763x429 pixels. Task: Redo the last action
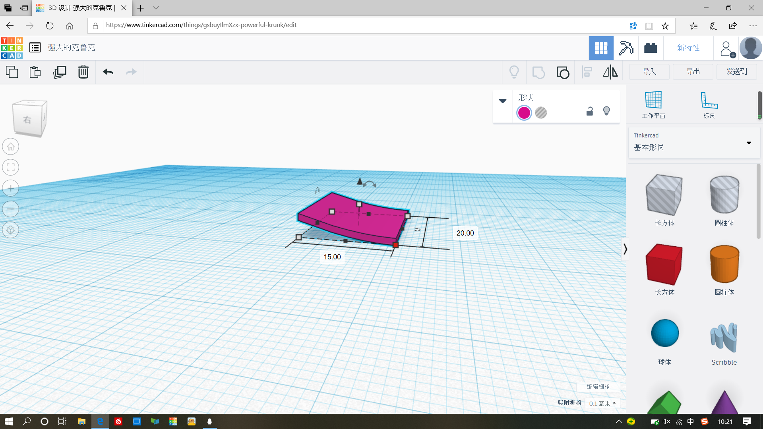tap(131, 72)
